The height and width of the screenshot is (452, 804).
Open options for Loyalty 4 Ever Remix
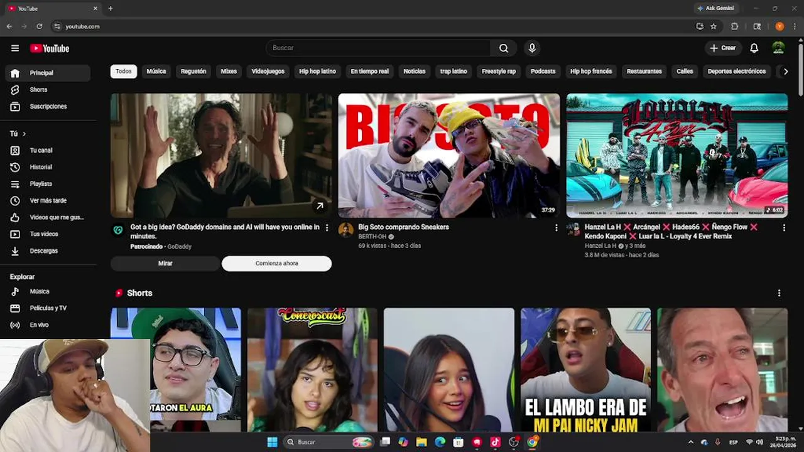(784, 228)
